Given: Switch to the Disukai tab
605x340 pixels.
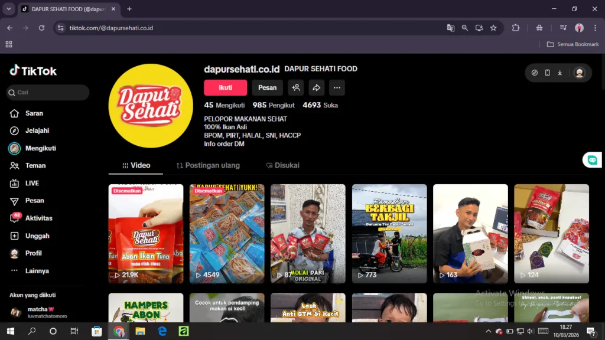Looking at the screenshot, I should point(282,165).
